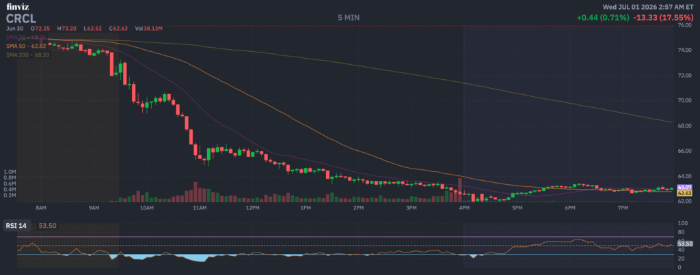Click the RSI axis 53.50 value tag
The width and height of the screenshot is (700, 275).
[x=685, y=244]
